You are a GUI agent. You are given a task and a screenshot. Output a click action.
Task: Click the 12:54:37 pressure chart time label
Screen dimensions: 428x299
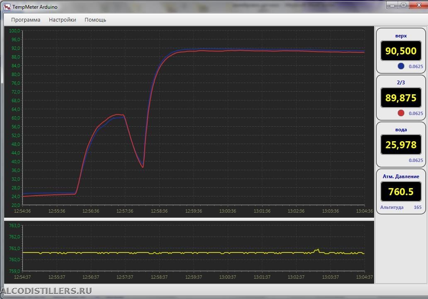22,277
